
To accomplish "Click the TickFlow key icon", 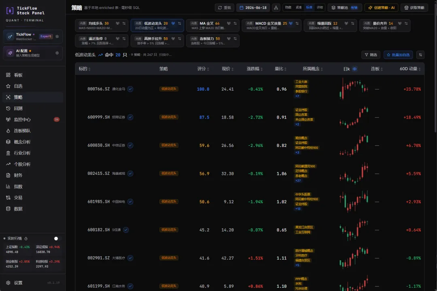I will click(10, 36).
